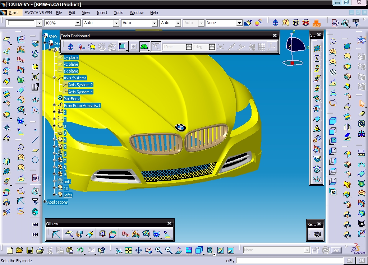Click the New document icon
Screen dimensions: 368x265
coord(10,251)
